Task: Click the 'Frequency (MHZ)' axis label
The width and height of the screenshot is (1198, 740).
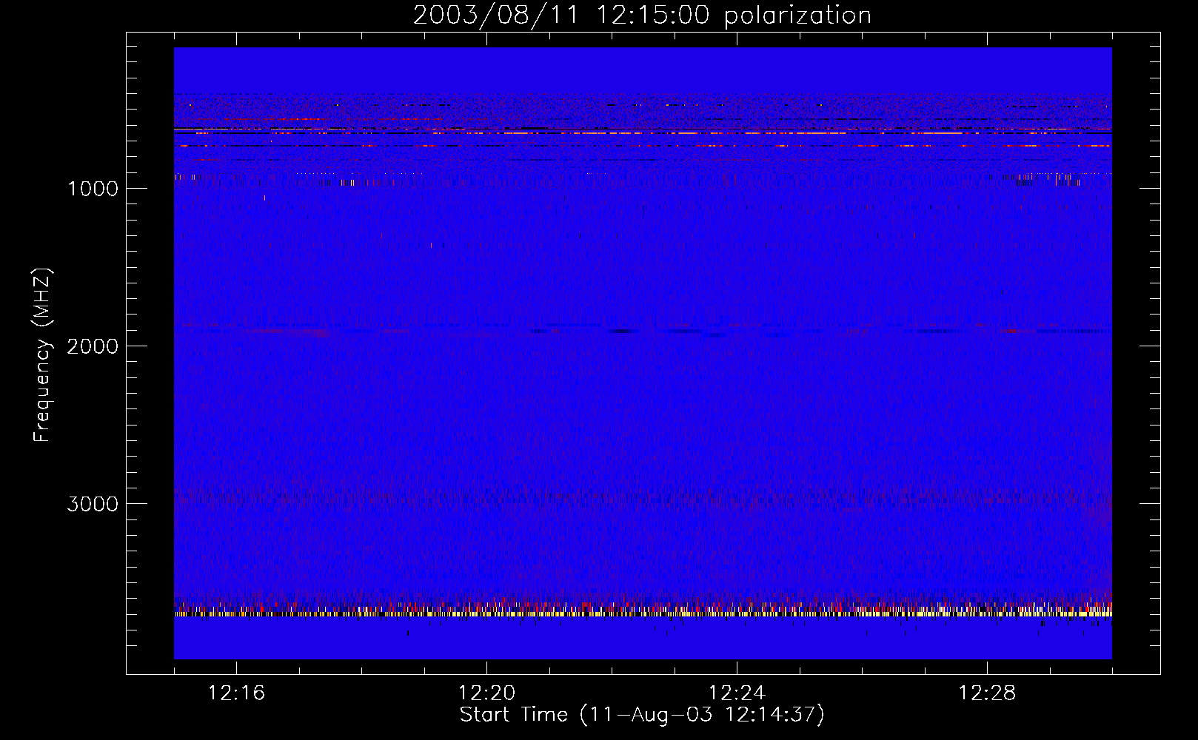Action: tap(43, 356)
